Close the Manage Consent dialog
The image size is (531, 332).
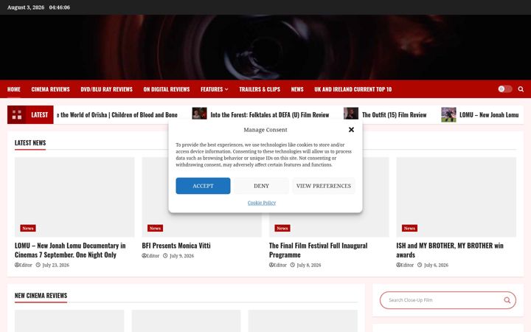[351, 129]
